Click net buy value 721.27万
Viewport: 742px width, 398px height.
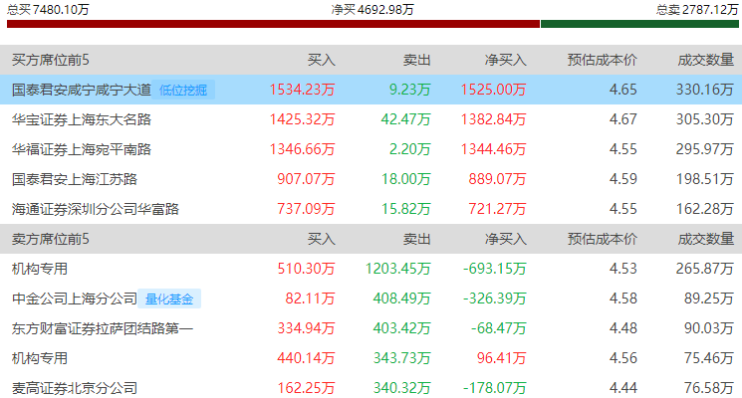pyautogui.click(x=497, y=209)
